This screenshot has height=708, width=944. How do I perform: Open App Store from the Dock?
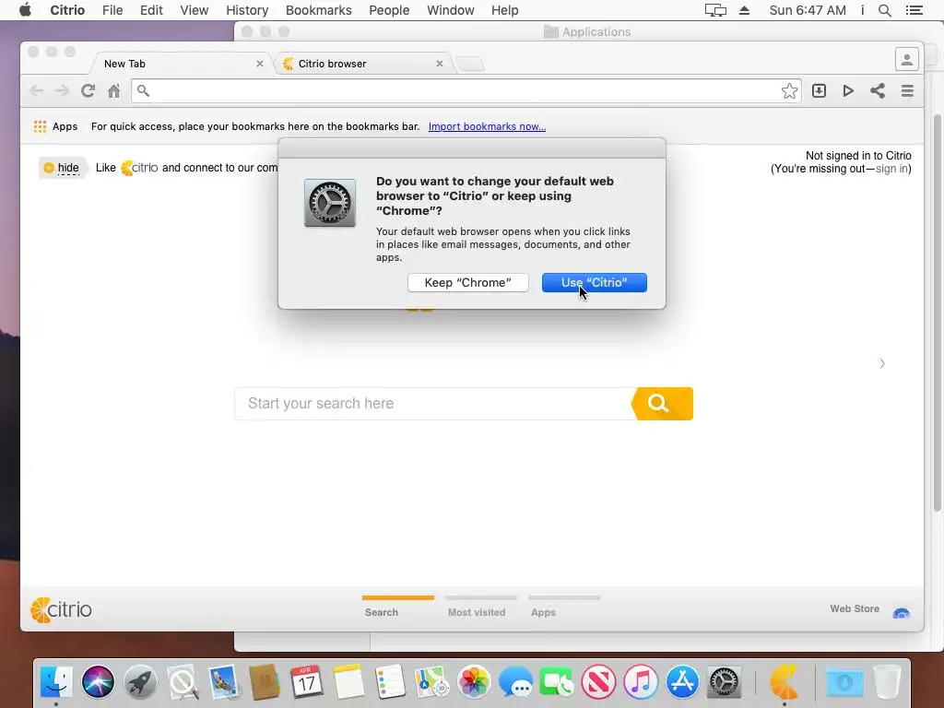[682, 682]
